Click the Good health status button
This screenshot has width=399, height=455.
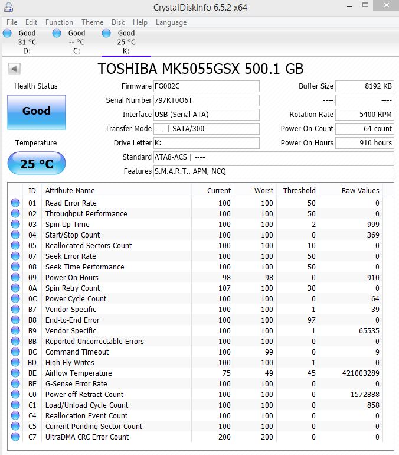tap(37, 112)
